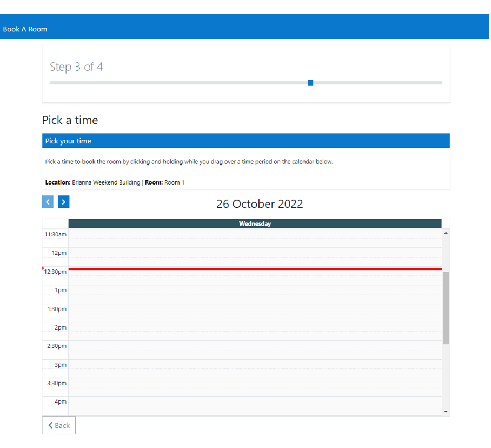Open the Book A Room header link
Viewport: 491px width, 448px height.
25,29
